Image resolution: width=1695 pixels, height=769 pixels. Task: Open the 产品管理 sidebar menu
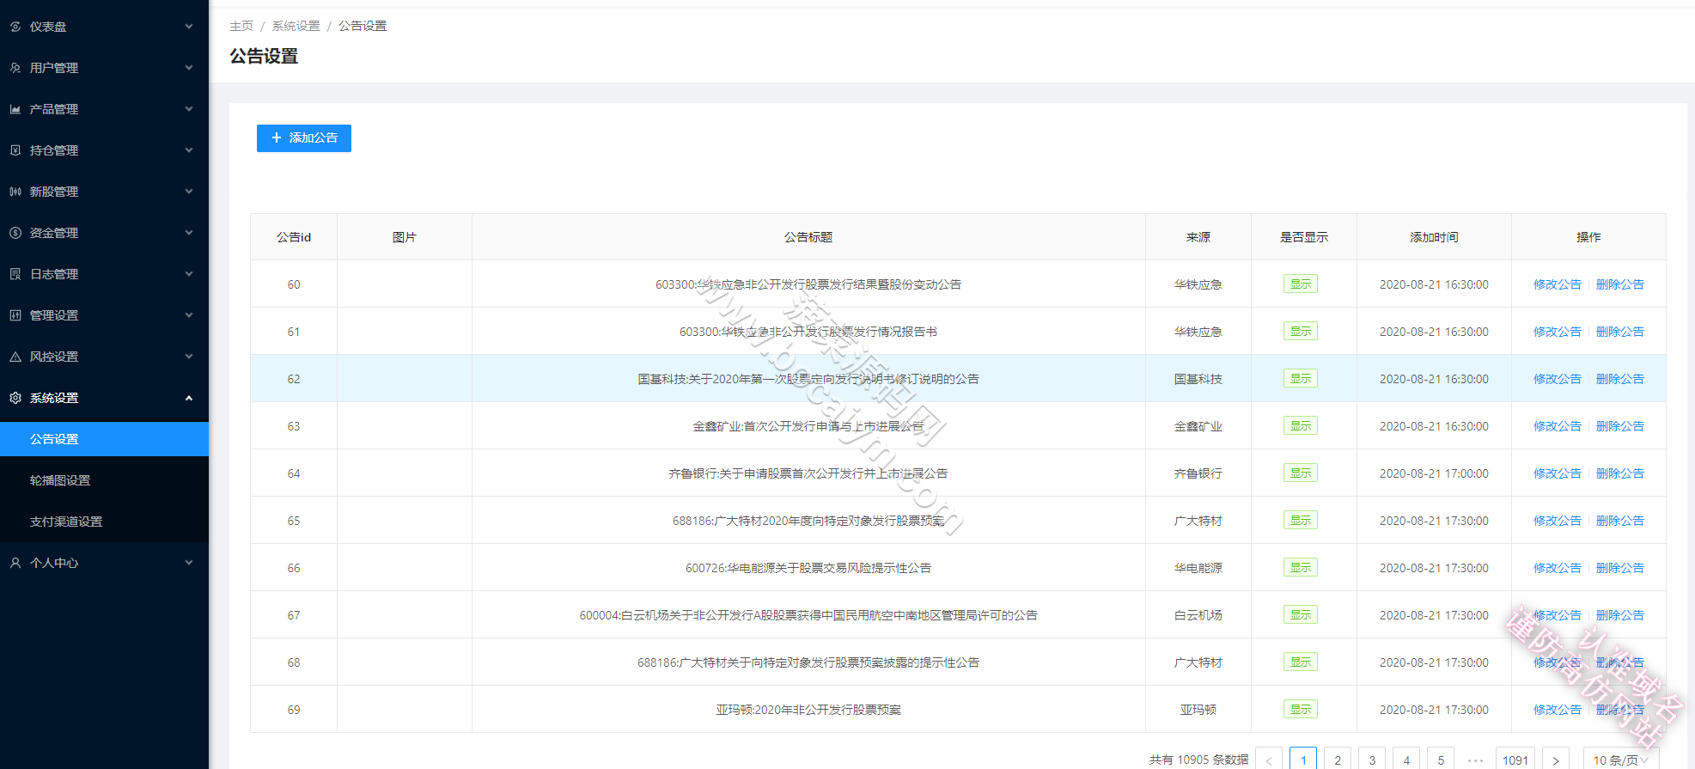pos(104,109)
